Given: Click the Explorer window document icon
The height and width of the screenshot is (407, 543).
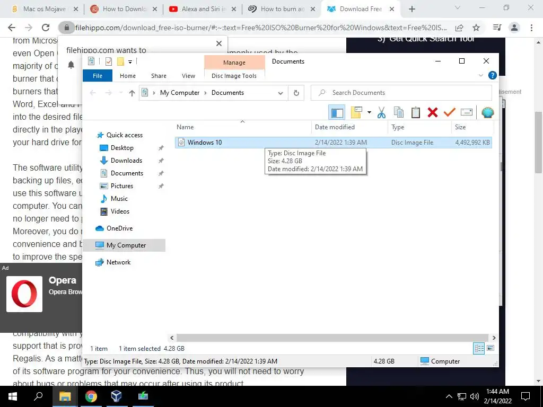Looking at the screenshot, I should (91, 61).
